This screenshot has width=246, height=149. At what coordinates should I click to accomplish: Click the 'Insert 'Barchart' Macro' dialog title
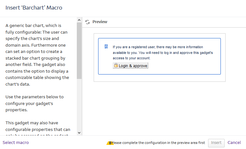click(x=34, y=8)
